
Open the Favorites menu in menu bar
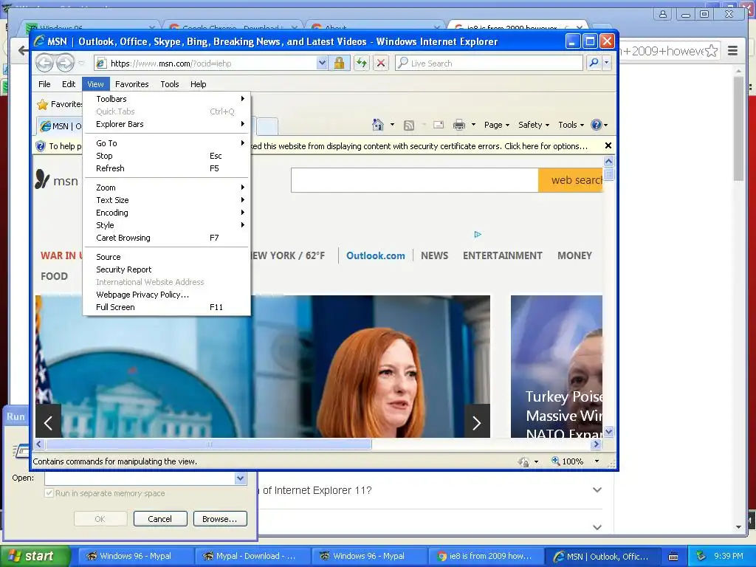131,84
